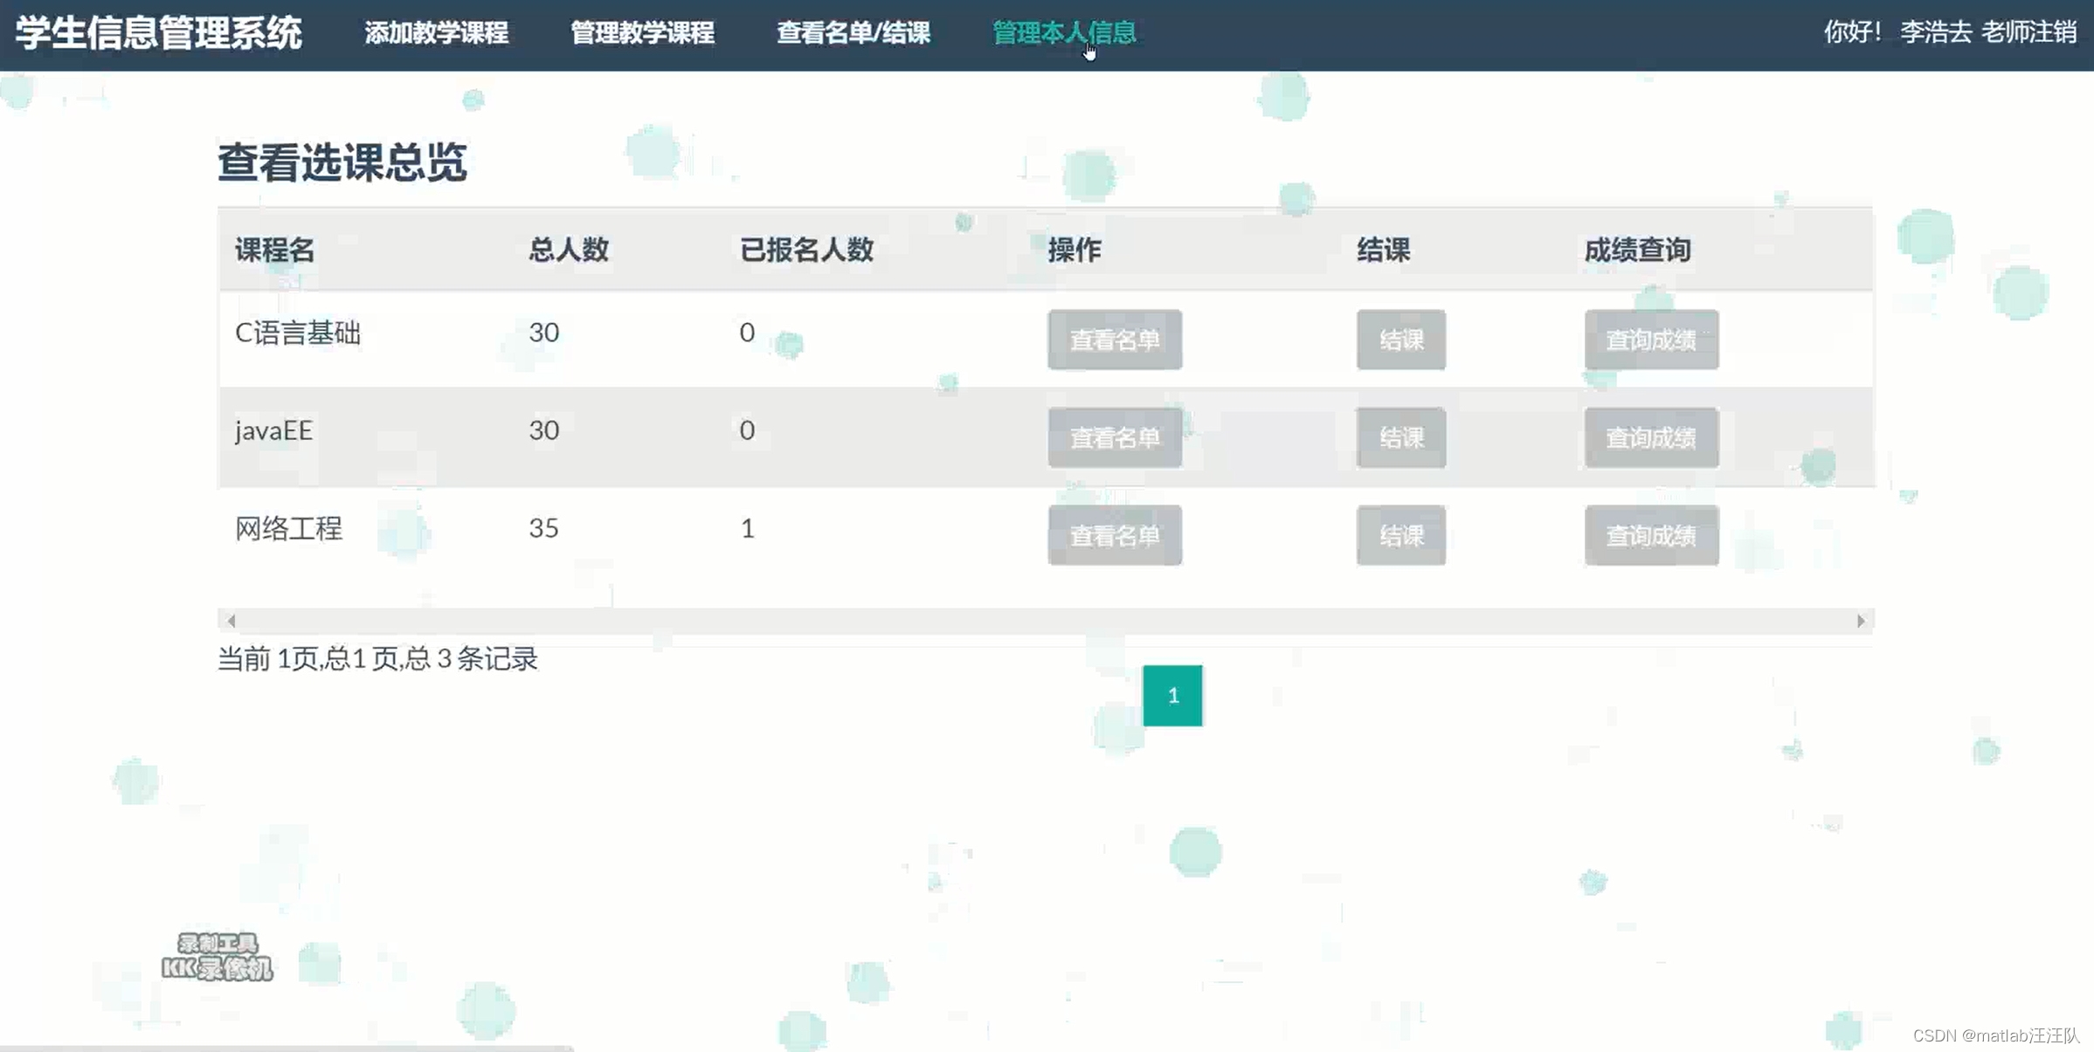Image resolution: width=2094 pixels, height=1052 pixels.
Task: Query grades for 网络工程 course
Action: (1650, 535)
